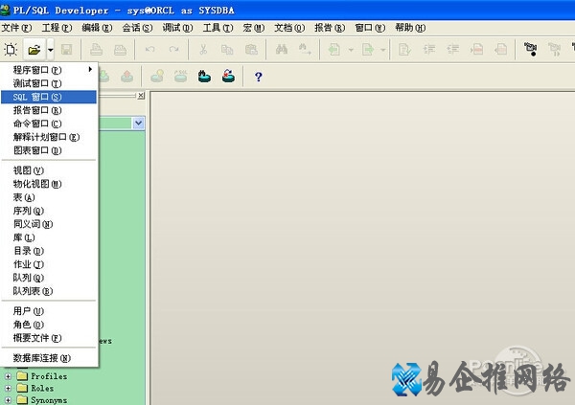The width and height of the screenshot is (575, 405).
Task: Choose SQL 窗口(S) from the dropdown menu
Action: (49, 97)
